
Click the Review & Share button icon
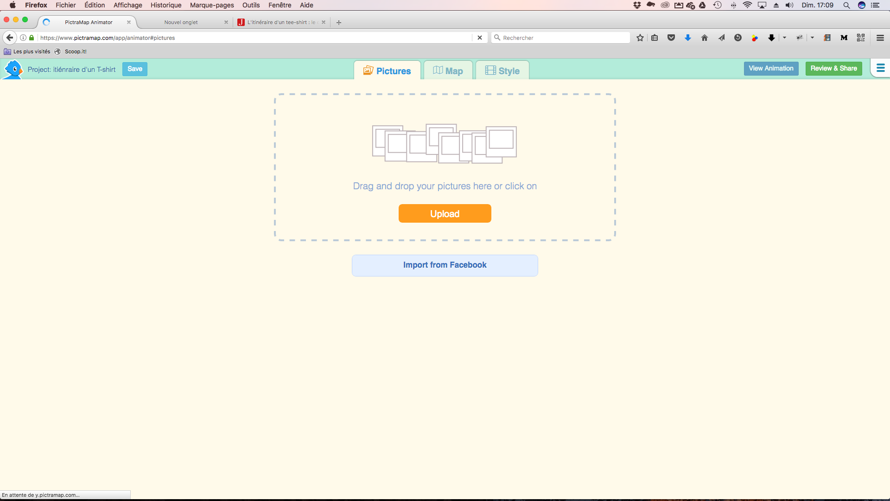[833, 69]
